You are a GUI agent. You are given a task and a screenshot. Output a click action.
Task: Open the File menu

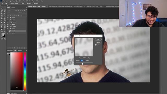point(4,1)
